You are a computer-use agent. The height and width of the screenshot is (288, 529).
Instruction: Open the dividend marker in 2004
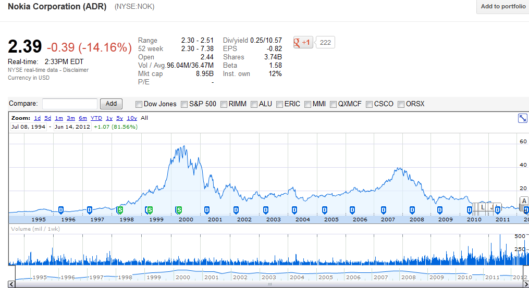[x=294, y=210]
